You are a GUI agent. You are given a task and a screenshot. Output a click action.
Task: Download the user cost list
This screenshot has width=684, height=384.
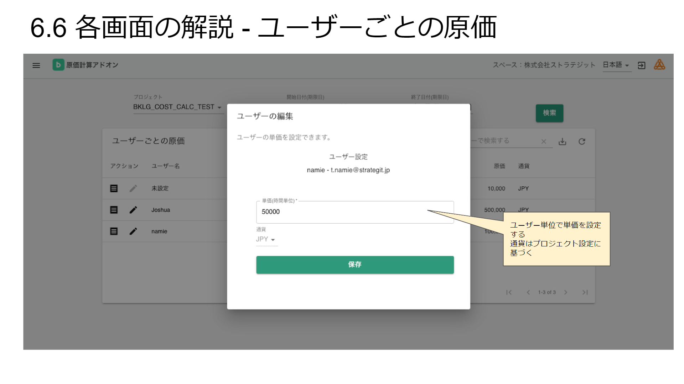[x=562, y=142]
